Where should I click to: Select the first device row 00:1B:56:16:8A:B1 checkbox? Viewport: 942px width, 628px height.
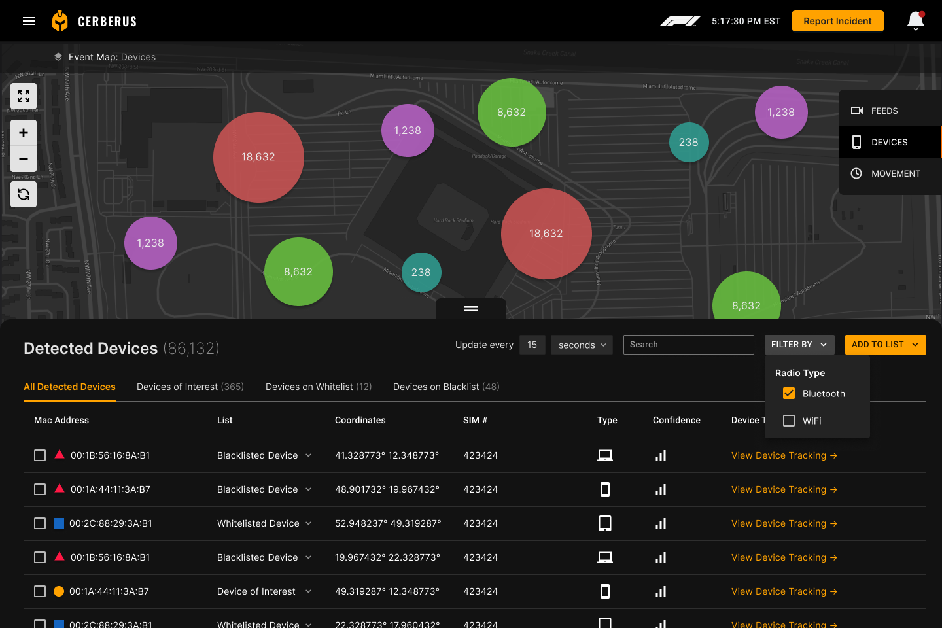click(40, 455)
